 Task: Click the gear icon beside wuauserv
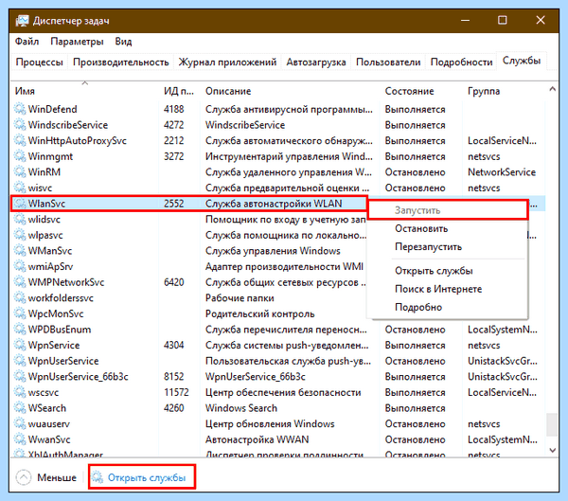coord(20,423)
